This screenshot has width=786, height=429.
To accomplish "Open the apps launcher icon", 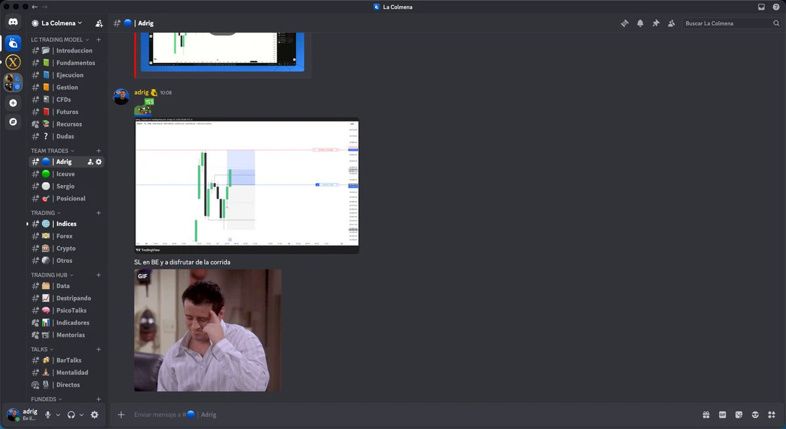I will (772, 415).
